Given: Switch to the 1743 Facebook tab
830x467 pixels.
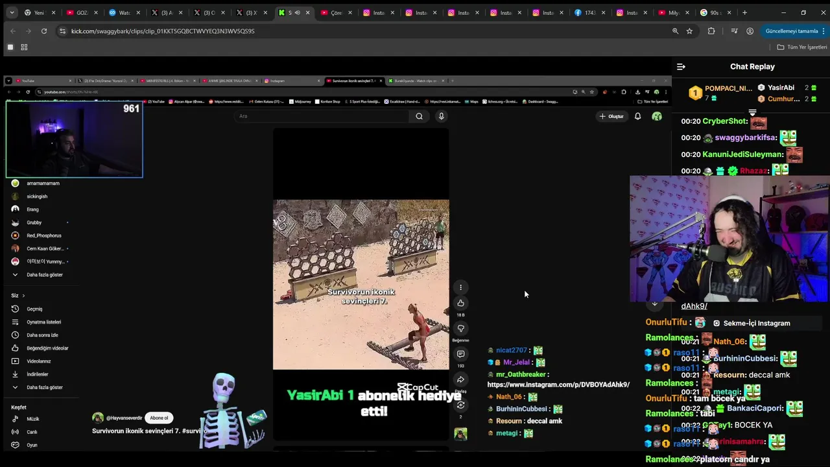Looking at the screenshot, I should (x=589, y=12).
